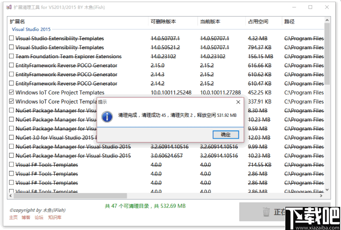Click the horizontal scrollbar right arrow
The width and height of the screenshot is (341, 230).
click(321, 196)
